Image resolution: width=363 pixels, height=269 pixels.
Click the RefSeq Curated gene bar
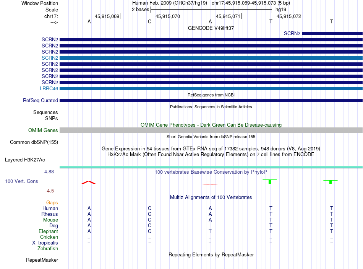pyautogui.click(x=211, y=100)
